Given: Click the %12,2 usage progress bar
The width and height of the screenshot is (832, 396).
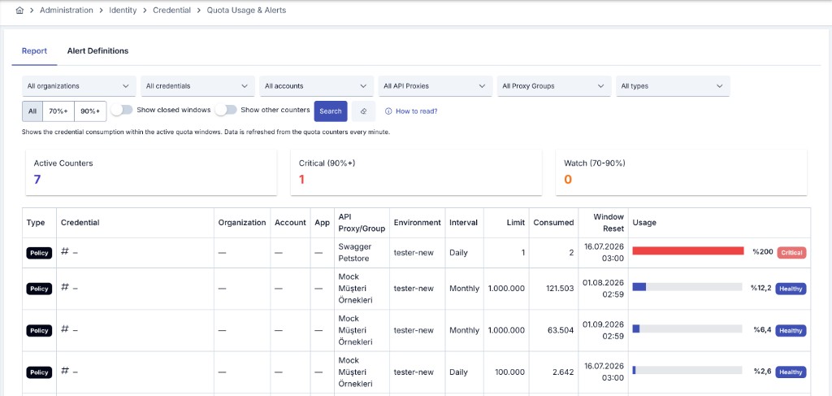Looking at the screenshot, I should (x=687, y=287).
